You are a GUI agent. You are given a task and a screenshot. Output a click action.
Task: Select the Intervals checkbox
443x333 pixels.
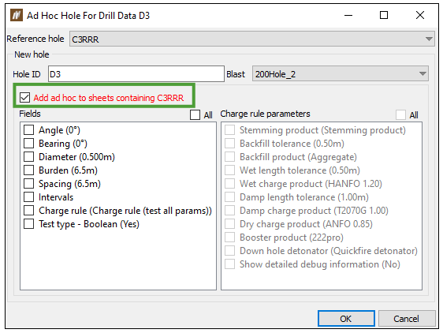29,197
